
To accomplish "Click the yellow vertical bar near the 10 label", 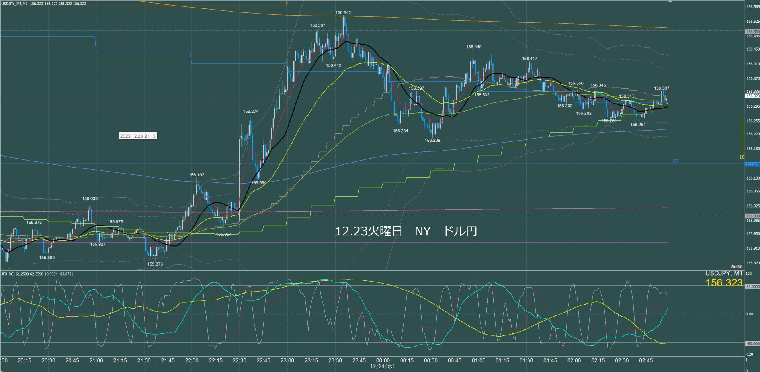I will pyautogui.click(x=742, y=135).
